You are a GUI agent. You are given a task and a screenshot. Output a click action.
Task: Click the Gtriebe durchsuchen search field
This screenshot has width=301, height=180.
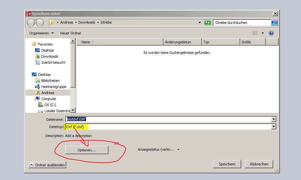tap(242, 23)
